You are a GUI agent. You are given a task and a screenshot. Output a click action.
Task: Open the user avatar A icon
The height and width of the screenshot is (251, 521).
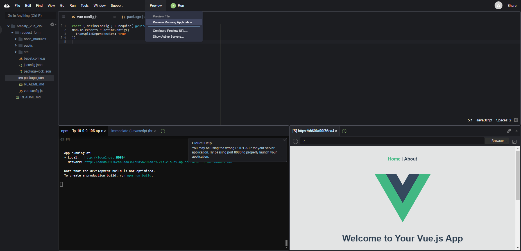point(498,5)
